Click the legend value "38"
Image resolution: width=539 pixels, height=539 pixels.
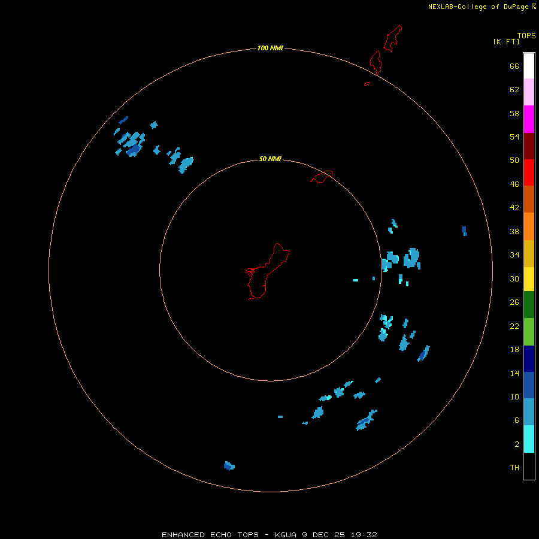click(514, 231)
